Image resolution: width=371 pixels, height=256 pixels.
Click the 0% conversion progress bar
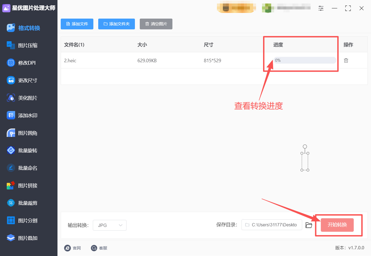click(304, 60)
